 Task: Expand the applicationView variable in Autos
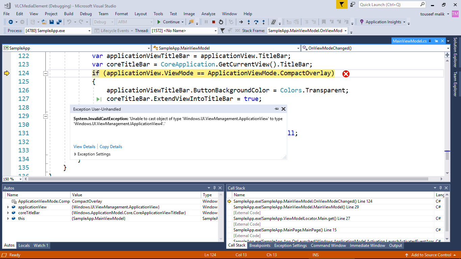pos(8,207)
